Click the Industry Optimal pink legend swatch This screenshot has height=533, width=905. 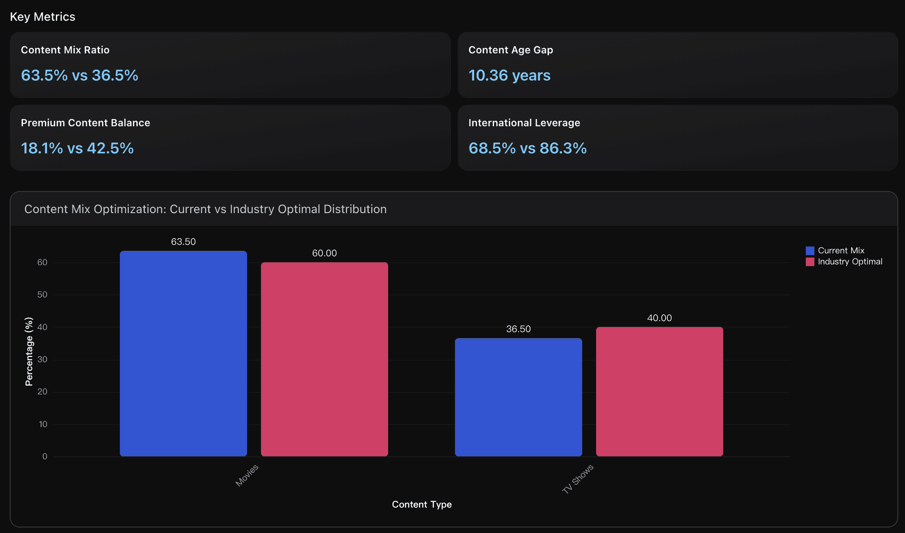pyautogui.click(x=810, y=261)
